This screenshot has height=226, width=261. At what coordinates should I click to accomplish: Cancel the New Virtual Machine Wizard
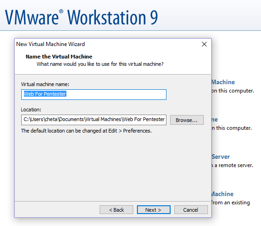(x=191, y=210)
